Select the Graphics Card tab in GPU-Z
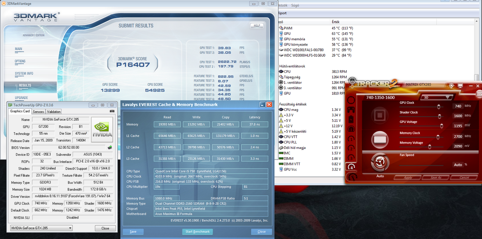The image size is (482, 239). (x=20, y=111)
